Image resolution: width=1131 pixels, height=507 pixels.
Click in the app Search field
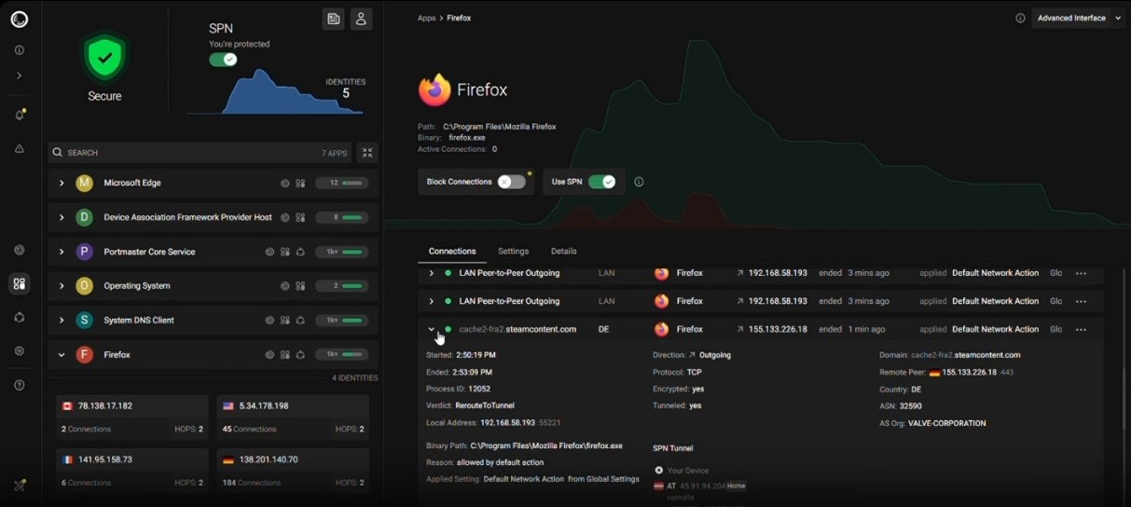(x=200, y=152)
